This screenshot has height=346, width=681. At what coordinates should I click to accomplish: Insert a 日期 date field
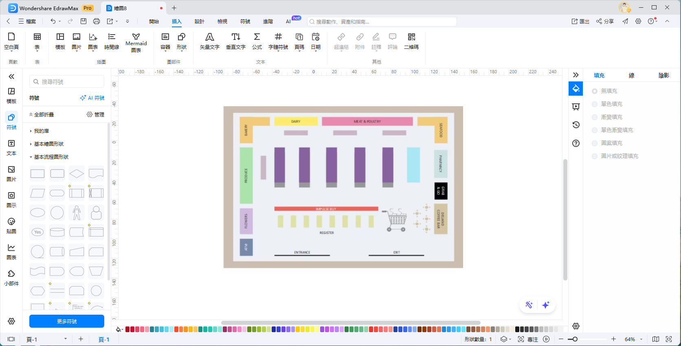tap(316, 42)
